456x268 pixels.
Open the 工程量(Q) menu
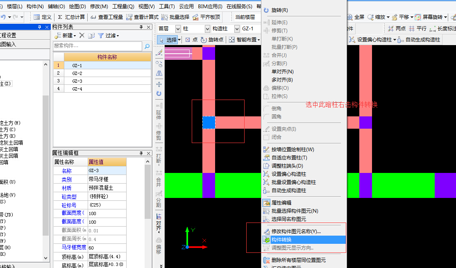[x=123, y=6]
